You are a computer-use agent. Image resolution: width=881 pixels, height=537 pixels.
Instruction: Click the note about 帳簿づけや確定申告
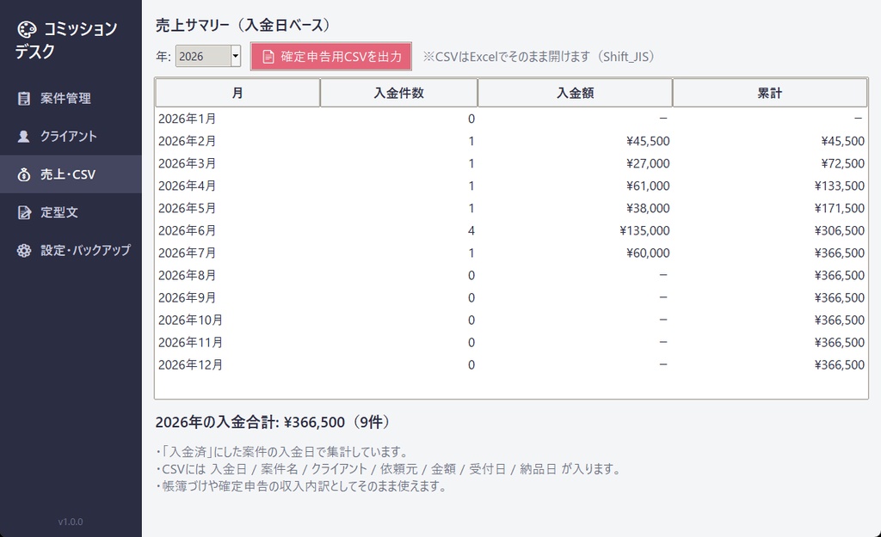[302, 486]
